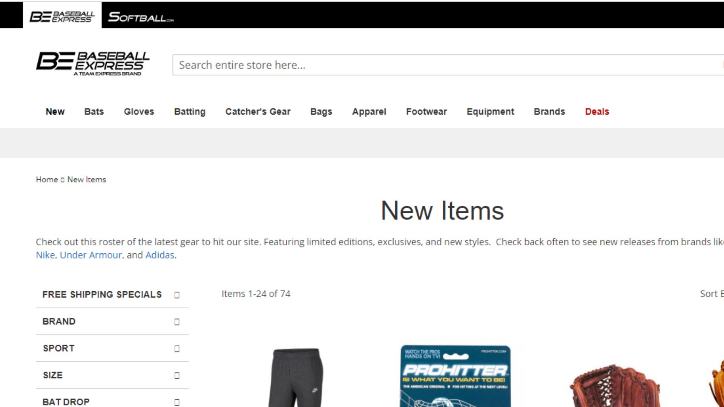724x407 pixels.
Task: Go to the Home breadcrumb link
Action: point(47,179)
